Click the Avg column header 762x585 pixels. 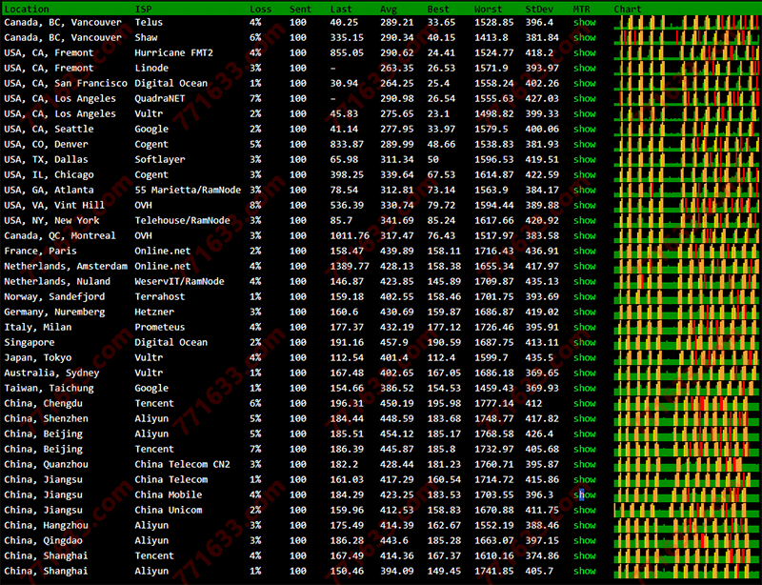[389, 9]
